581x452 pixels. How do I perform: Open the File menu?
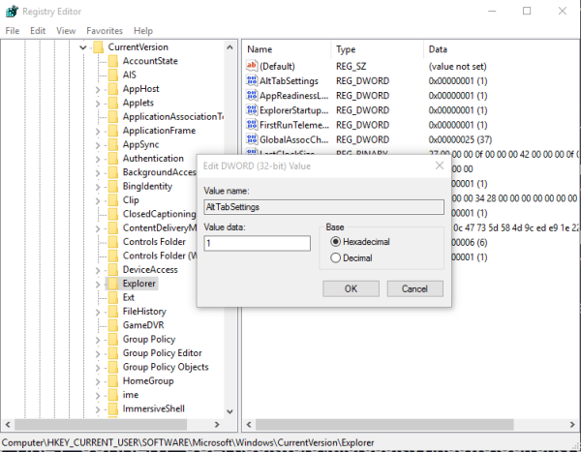[13, 31]
